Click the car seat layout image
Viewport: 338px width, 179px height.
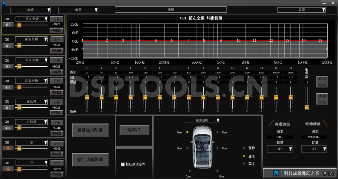tap(200, 148)
